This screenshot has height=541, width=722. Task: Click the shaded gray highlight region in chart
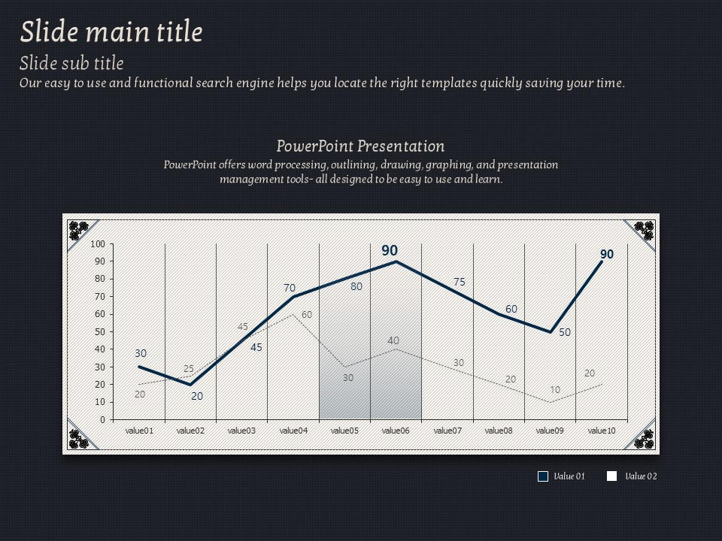coord(370,391)
